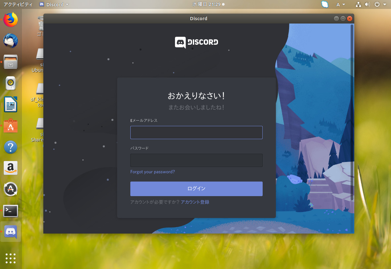391x269 pixels.
Task: Open the network status tray icon
Action: coord(358,5)
